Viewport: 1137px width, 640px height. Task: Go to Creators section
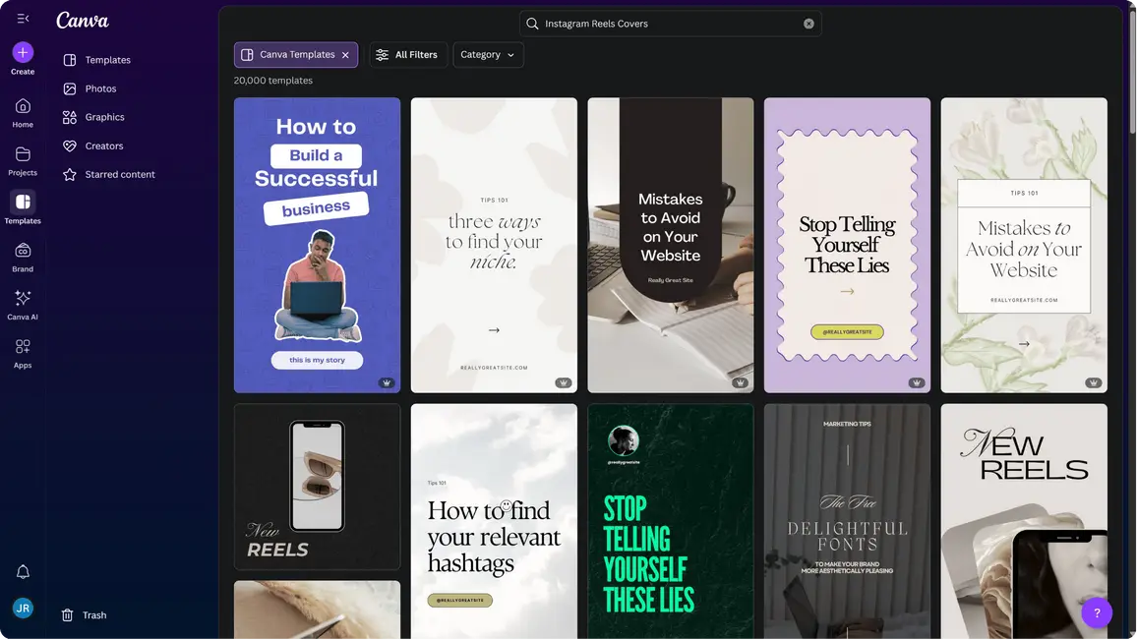click(103, 145)
